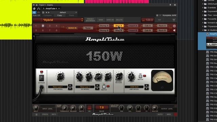Select the AmpliTube FX icon in browser

pos(208,34)
